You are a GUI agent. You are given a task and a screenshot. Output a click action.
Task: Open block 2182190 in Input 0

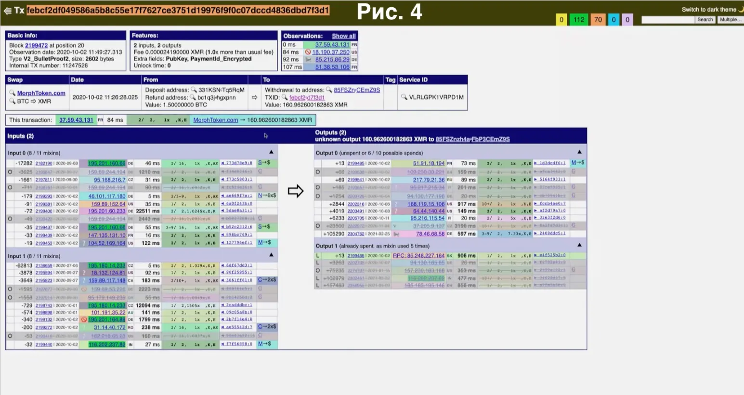[43, 163]
